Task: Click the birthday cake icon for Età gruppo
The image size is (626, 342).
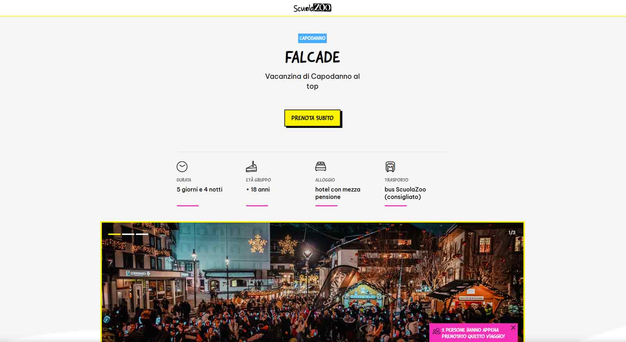Action: coord(251,167)
